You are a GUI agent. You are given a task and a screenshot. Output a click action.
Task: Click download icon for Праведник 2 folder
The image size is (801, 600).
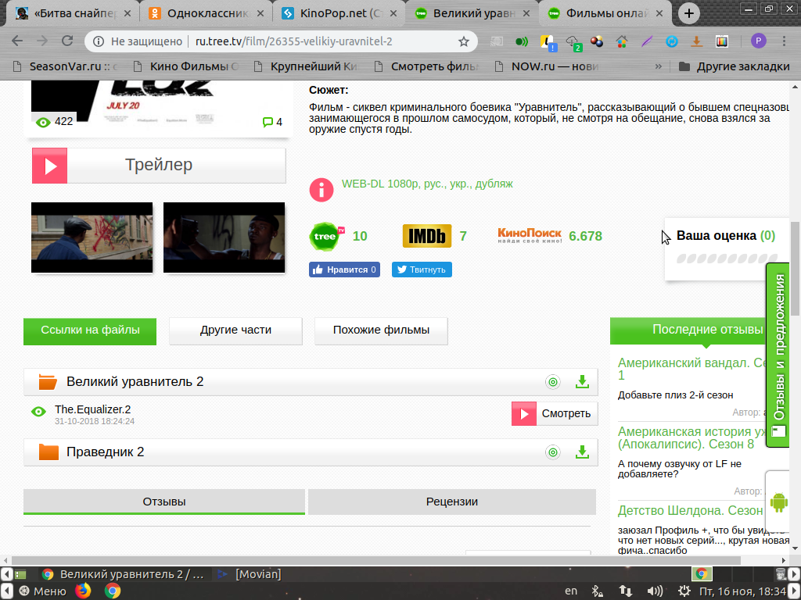[581, 452]
